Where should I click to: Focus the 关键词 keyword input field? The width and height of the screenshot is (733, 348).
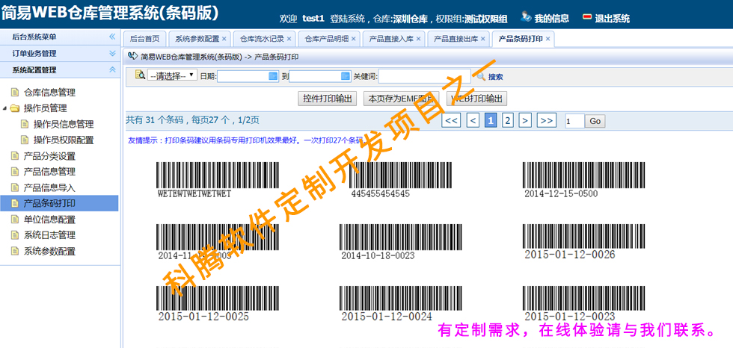point(425,76)
